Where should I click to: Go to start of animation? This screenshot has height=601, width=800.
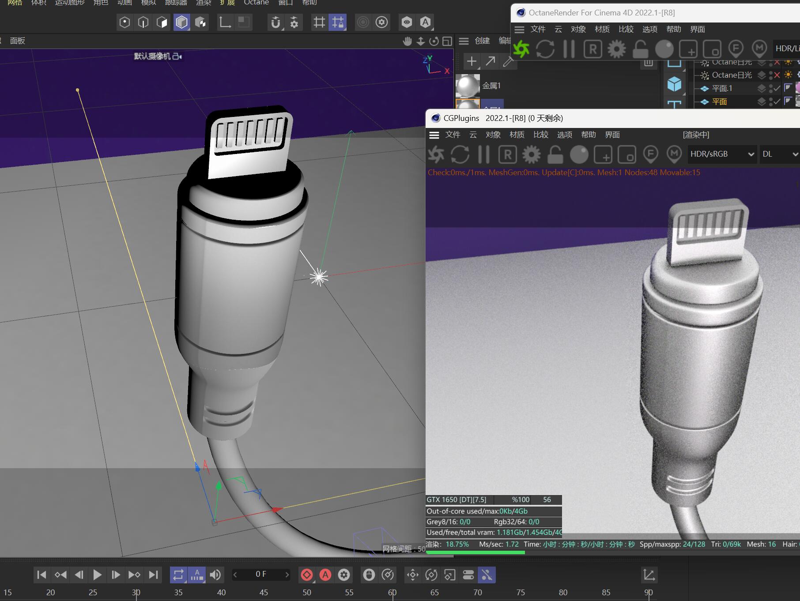point(42,575)
